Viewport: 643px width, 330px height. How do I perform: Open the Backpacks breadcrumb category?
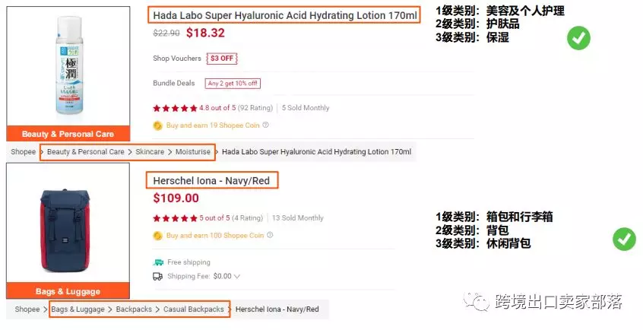tap(134, 309)
